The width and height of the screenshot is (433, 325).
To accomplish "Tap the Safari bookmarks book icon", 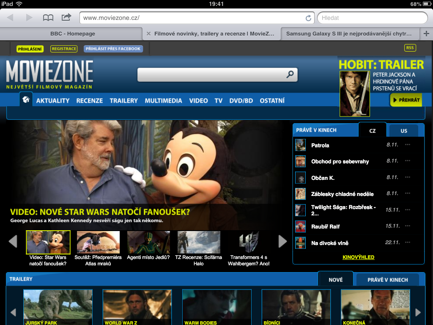I will click(48, 18).
